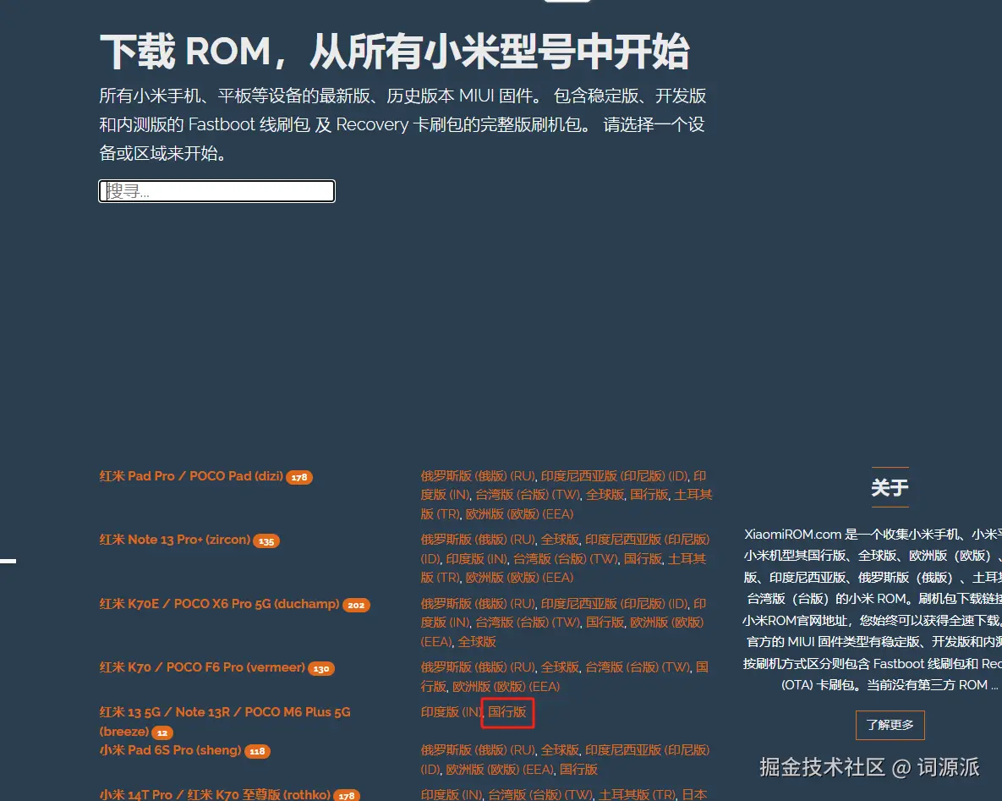This screenshot has width=1002, height=801.
Task: Select 全球版 for 红米 K70 (vermeer)
Action: tap(560, 667)
